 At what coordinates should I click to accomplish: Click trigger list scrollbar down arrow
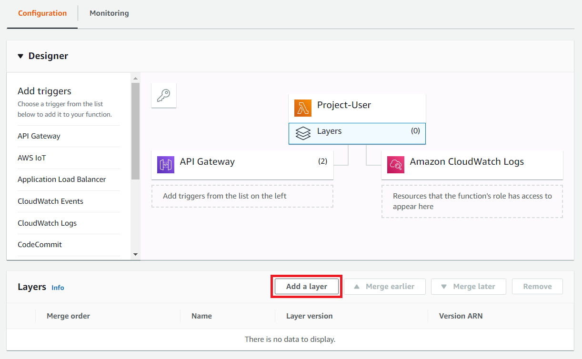tap(136, 255)
